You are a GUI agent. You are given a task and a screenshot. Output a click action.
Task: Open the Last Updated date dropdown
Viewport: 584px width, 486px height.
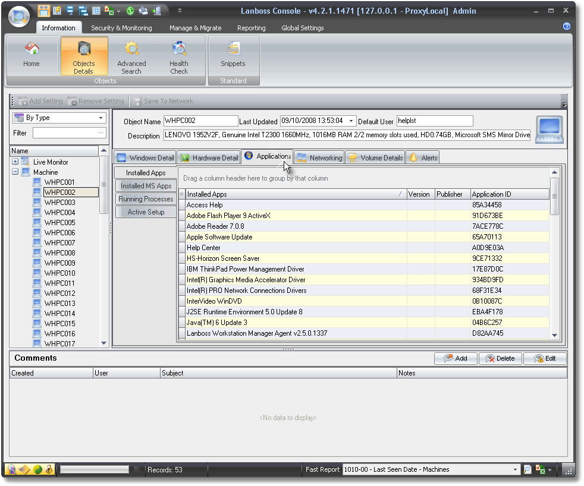pyautogui.click(x=351, y=121)
